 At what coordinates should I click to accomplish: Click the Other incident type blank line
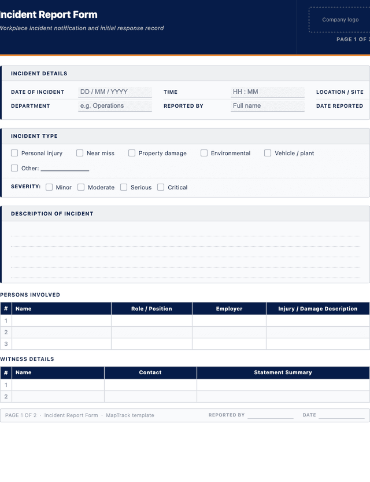pyautogui.click(x=65, y=169)
